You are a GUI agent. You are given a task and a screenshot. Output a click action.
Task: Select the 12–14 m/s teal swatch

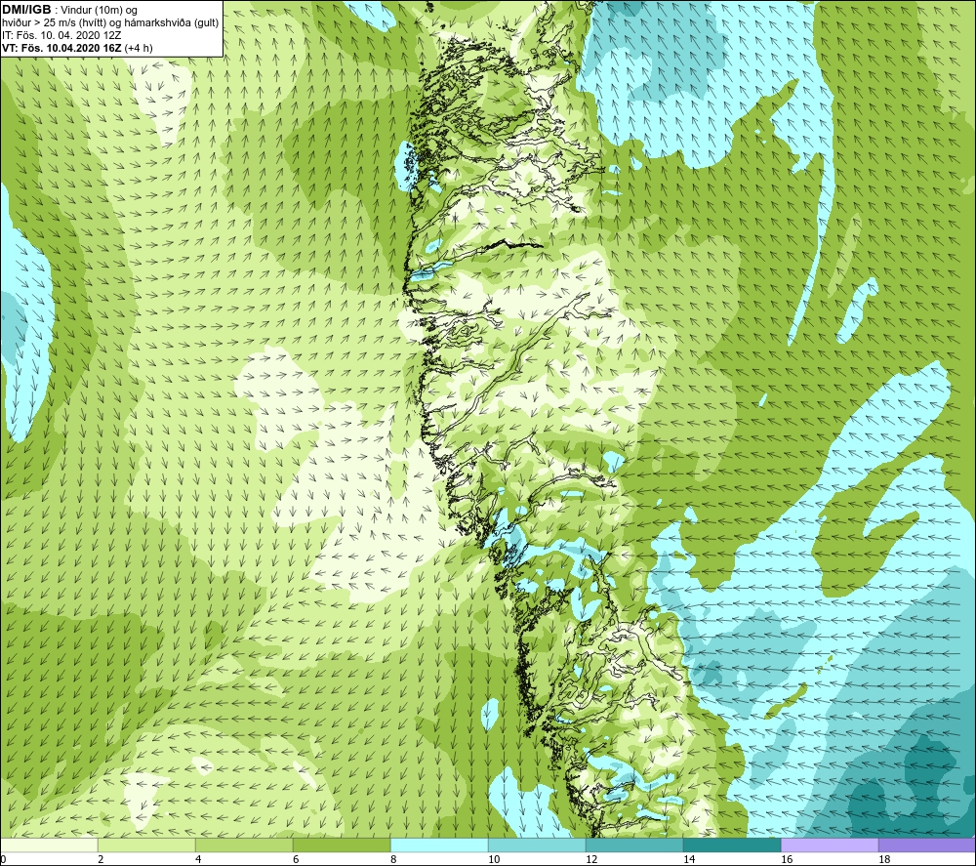pyautogui.click(x=634, y=845)
